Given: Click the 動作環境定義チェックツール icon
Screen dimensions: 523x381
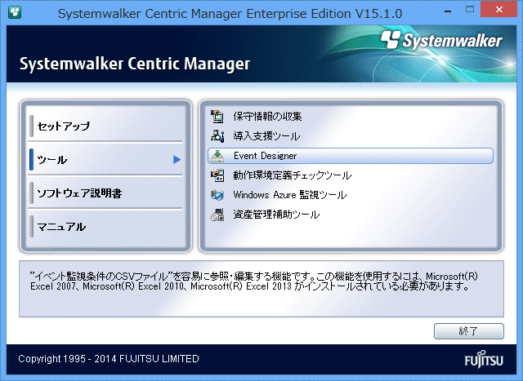Looking at the screenshot, I should (217, 175).
